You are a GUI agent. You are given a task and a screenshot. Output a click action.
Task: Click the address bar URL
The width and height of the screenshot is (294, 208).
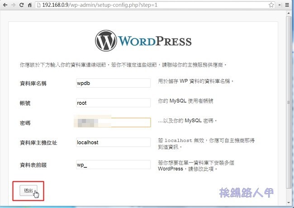click(x=100, y=5)
